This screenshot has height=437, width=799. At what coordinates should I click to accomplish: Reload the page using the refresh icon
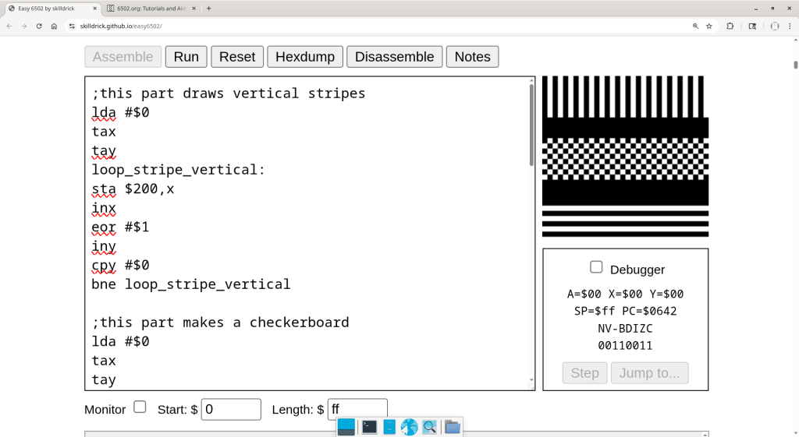(39, 26)
